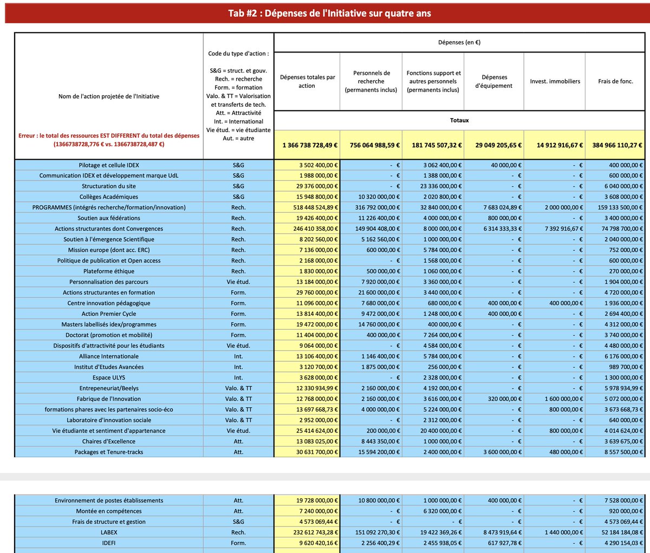This screenshot has width=650, height=553.
Task: Select the value 8 473 919,64 € in LABEX row
Action: (x=494, y=532)
